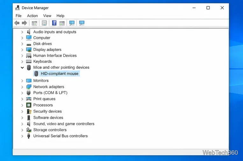Expand the Storage controllers chevron
This screenshot has width=243, height=161.
pyautogui.click(x=22, y=130)
